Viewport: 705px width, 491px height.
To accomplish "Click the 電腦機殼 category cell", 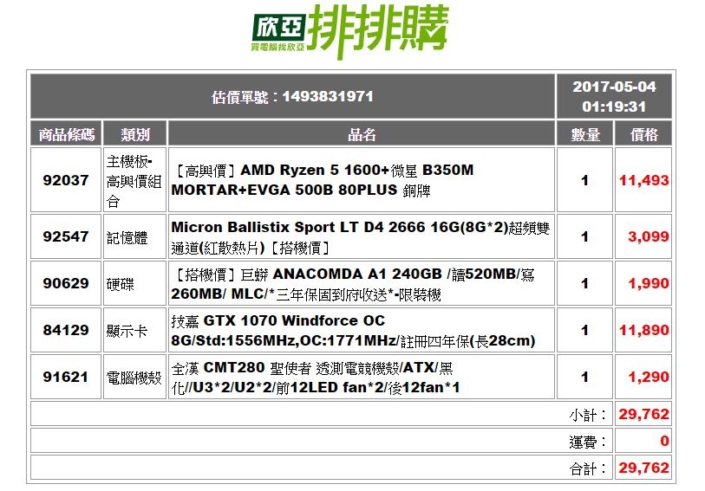I will click(135, 377).
